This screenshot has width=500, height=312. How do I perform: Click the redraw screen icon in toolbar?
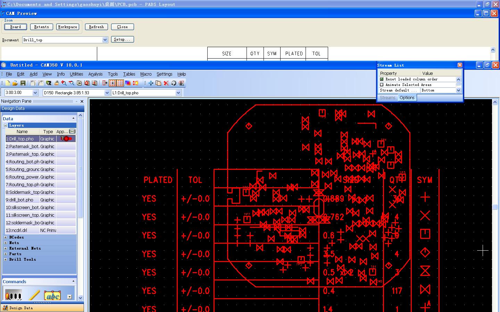49,83
